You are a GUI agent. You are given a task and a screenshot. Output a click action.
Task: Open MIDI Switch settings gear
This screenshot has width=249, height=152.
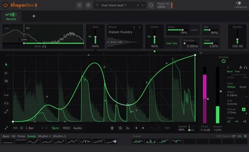point(245,136)
